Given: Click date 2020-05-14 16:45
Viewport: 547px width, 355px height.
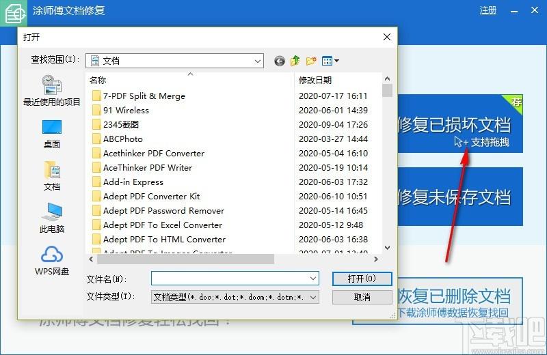Looking at the screenshot, I should click(x=333, y=210).
